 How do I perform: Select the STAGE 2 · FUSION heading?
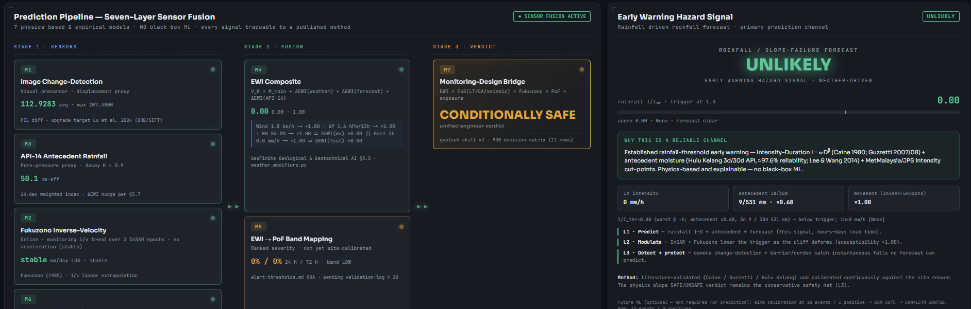(x=274, y=47)
